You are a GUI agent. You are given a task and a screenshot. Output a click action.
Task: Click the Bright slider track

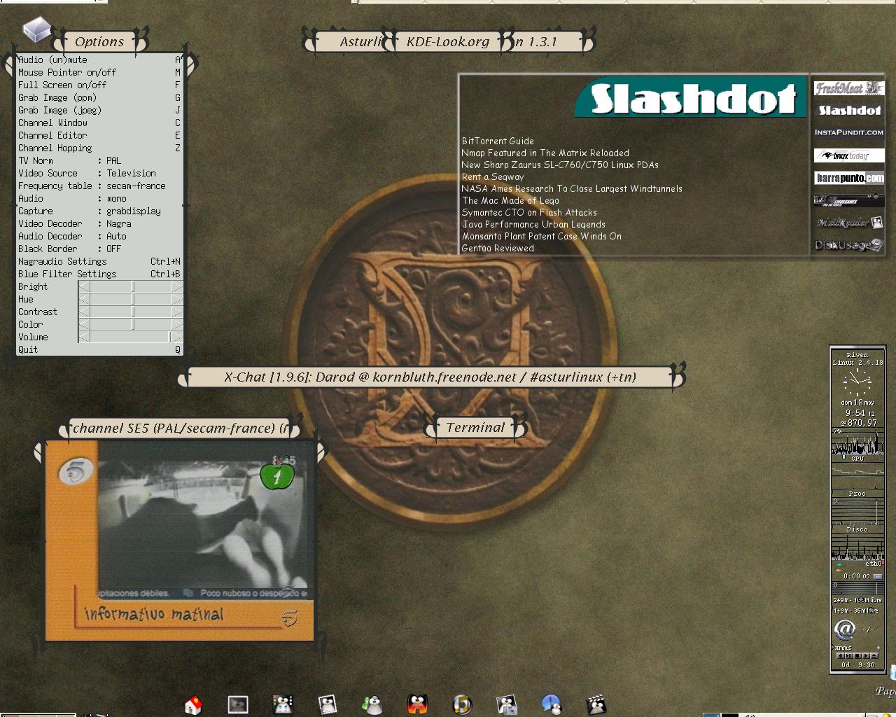click(131, 287)
